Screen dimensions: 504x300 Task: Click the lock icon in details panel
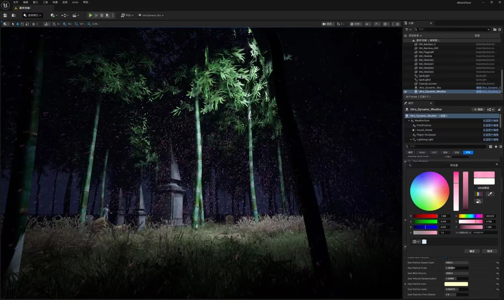click(x=499, y=109)
